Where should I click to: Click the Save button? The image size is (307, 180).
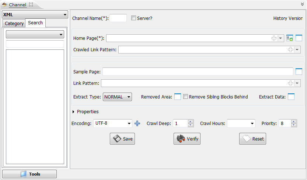click(x=122, y=139)
